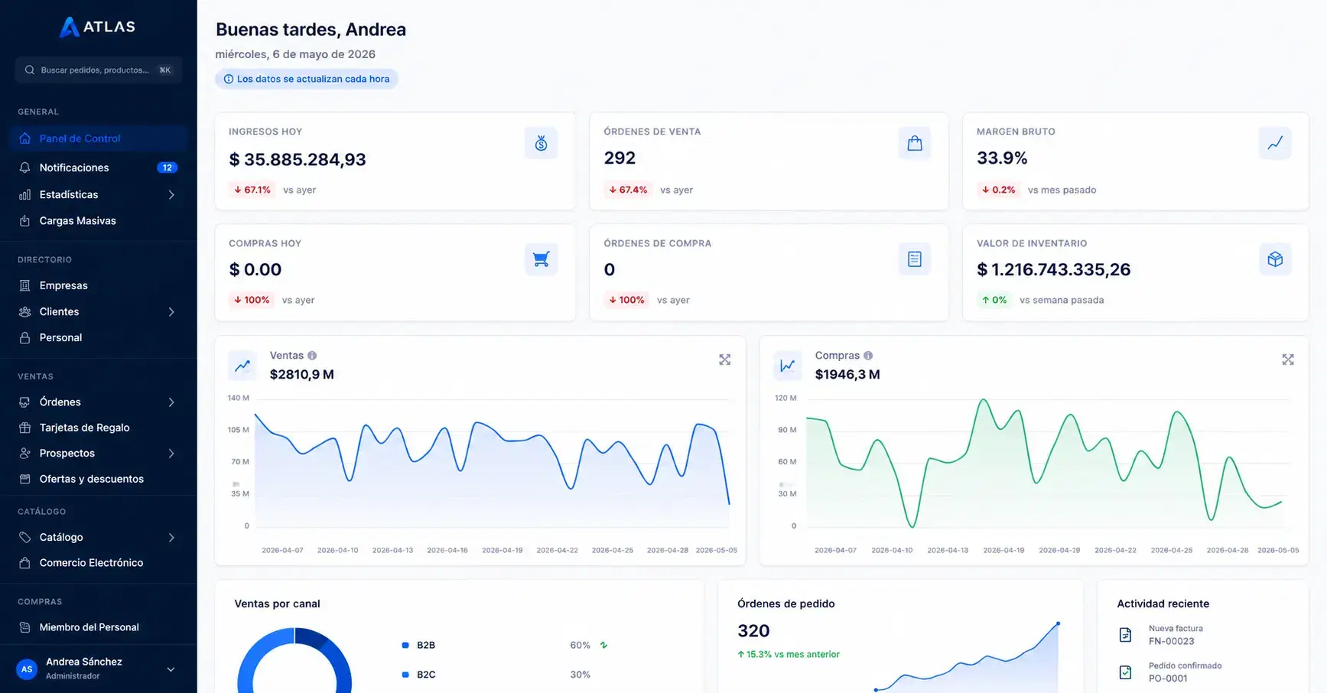
Task: Click the data update info badge
Action: (307, 79)
